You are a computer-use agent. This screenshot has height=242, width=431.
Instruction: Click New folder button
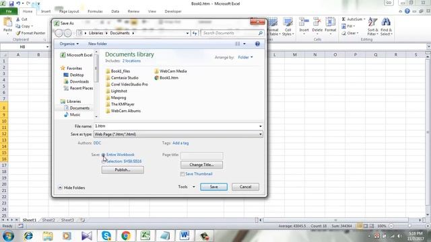pyautogui.click(x=98, y=44)
